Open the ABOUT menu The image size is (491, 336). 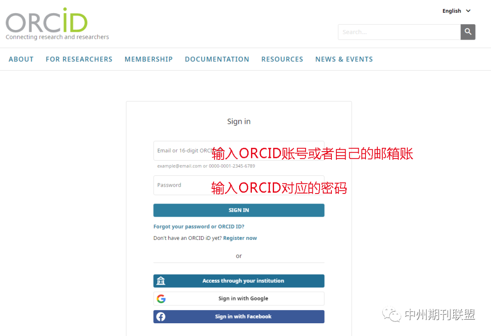coord(21,59)
